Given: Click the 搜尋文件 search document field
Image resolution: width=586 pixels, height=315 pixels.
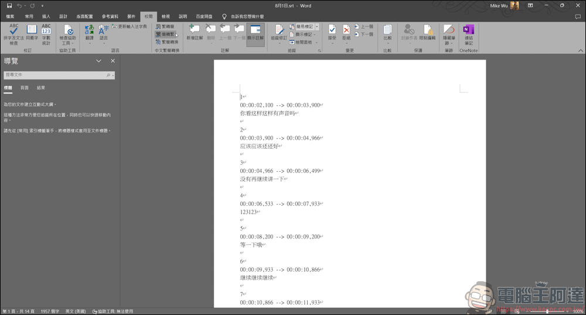Looking at the screenshot, I should coord(59,75).
